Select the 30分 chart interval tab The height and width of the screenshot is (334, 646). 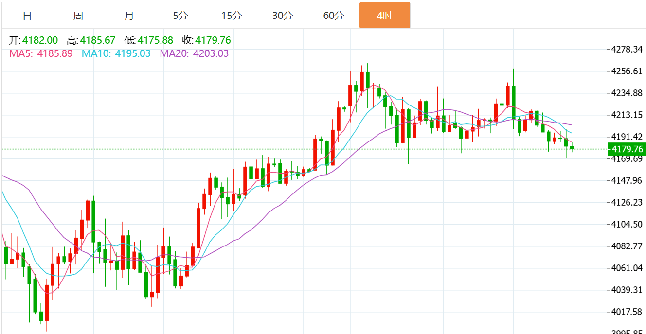(x=282, y=16)
